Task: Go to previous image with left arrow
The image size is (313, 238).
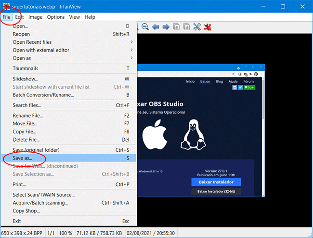Action: 156,27
